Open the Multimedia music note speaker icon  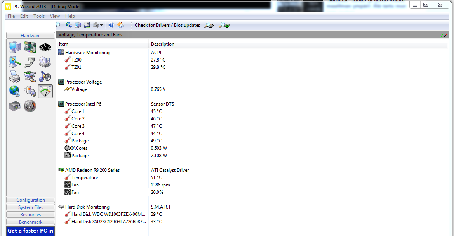pyautogui.click(x=45, y=77)
